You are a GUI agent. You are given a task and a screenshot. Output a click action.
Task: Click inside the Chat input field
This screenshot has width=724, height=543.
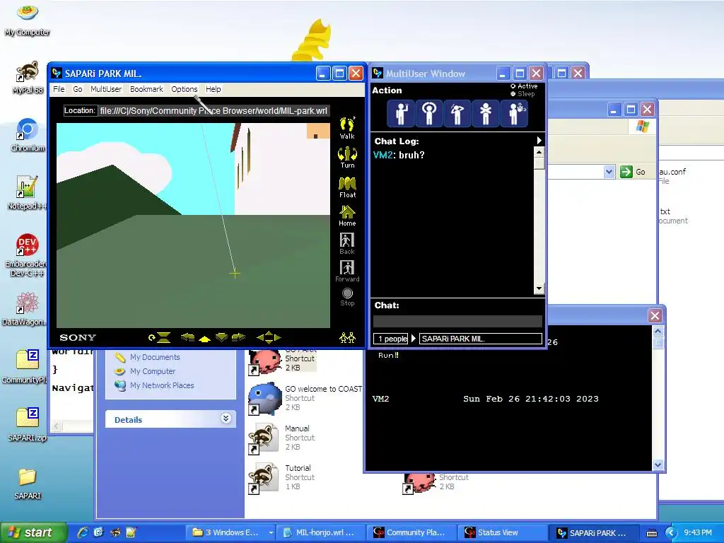click(457, 322)
